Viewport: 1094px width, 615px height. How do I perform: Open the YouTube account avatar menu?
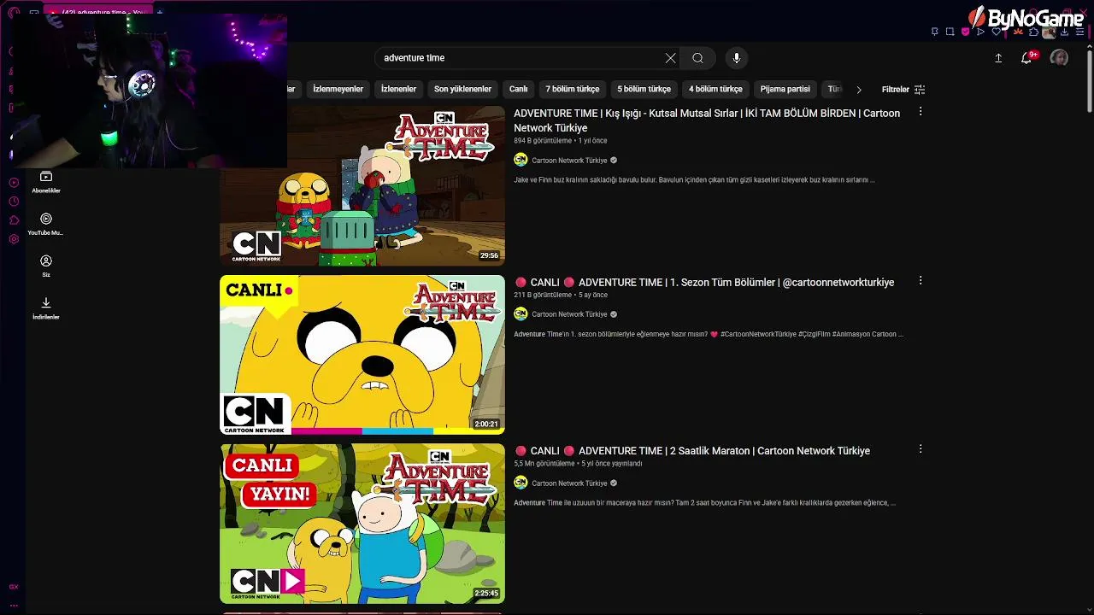tap(1059, 58)
